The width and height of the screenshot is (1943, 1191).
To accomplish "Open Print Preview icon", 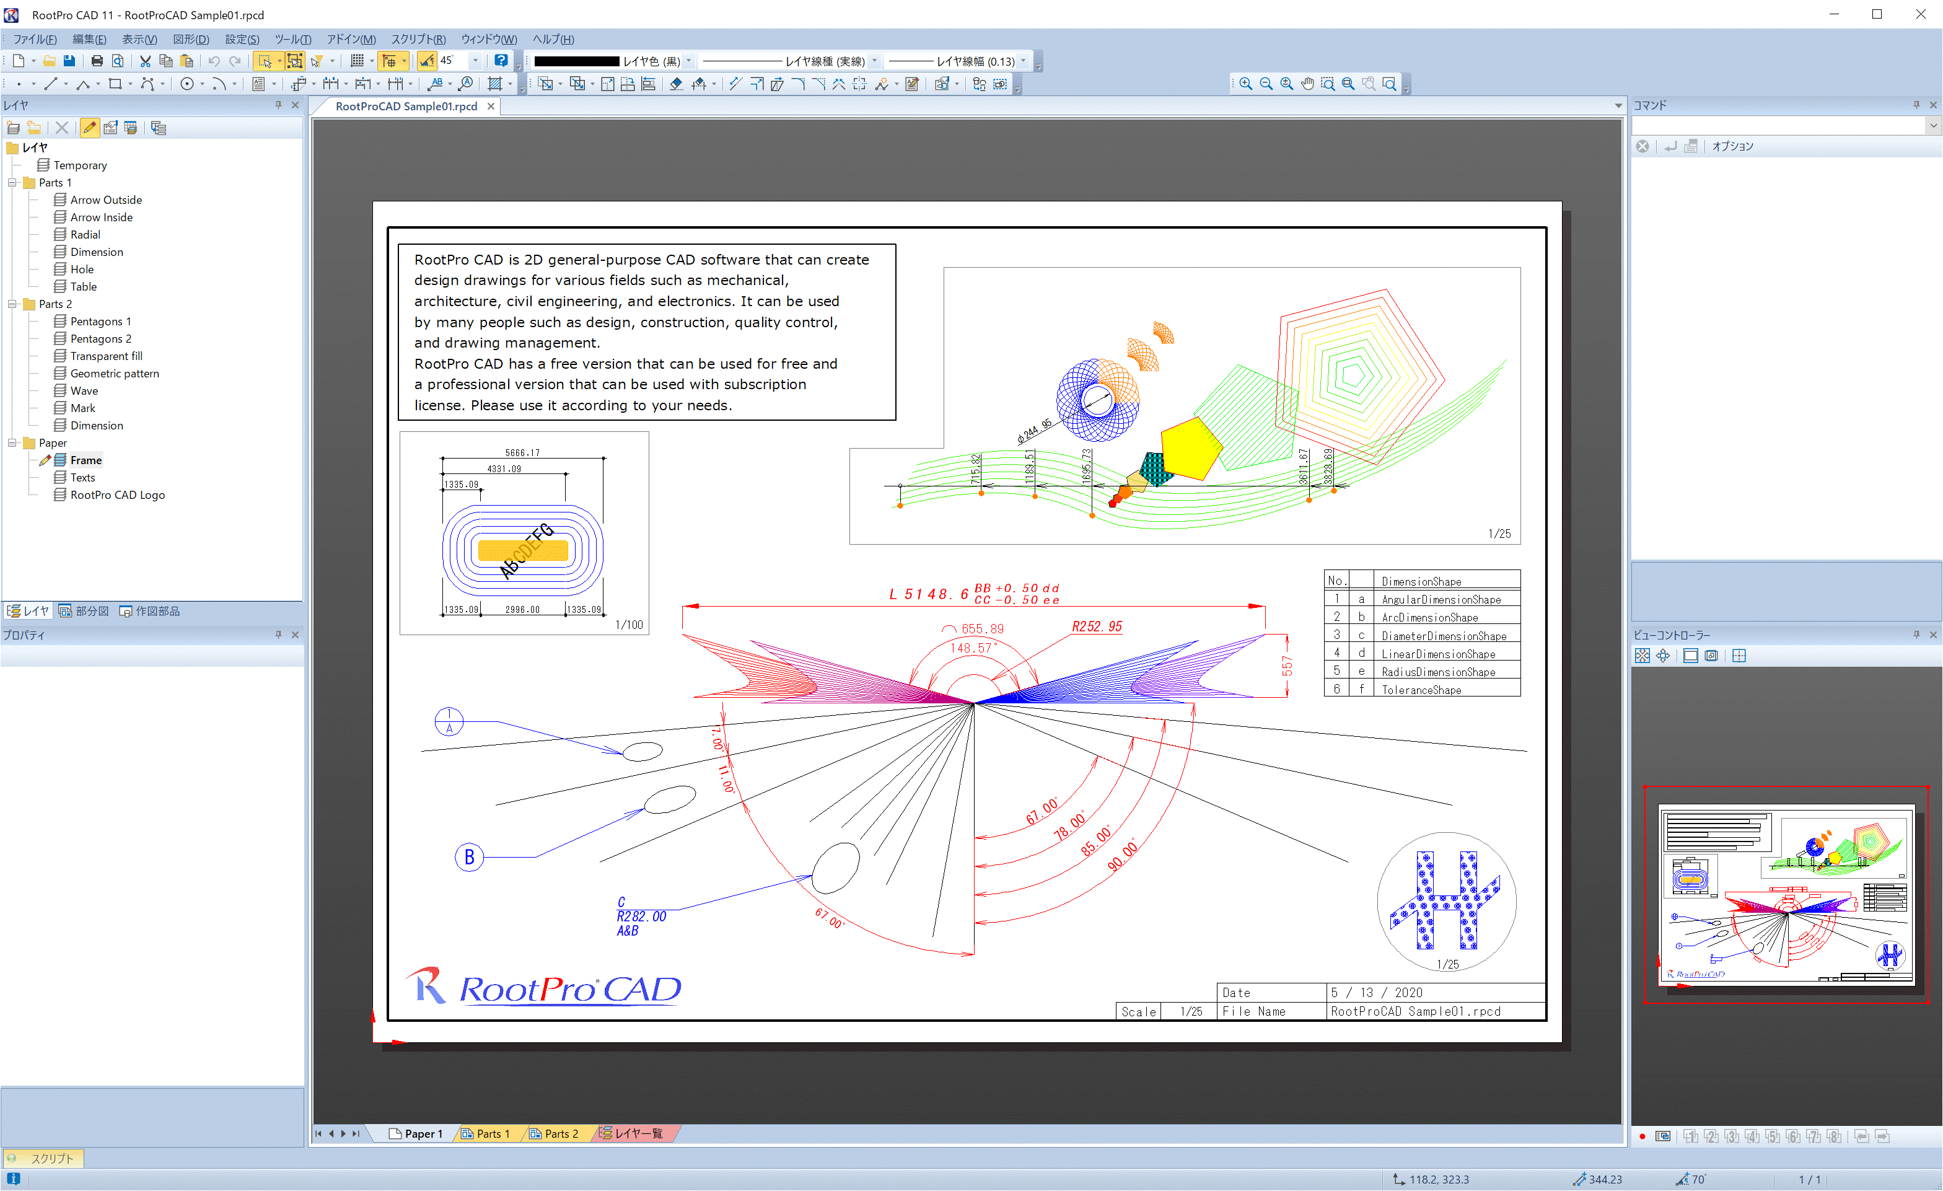I will tap(118, 61).
